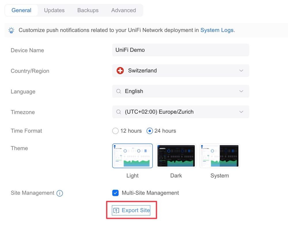Toggle Multi-Site Management checkbox

click(x=115, y=193)
